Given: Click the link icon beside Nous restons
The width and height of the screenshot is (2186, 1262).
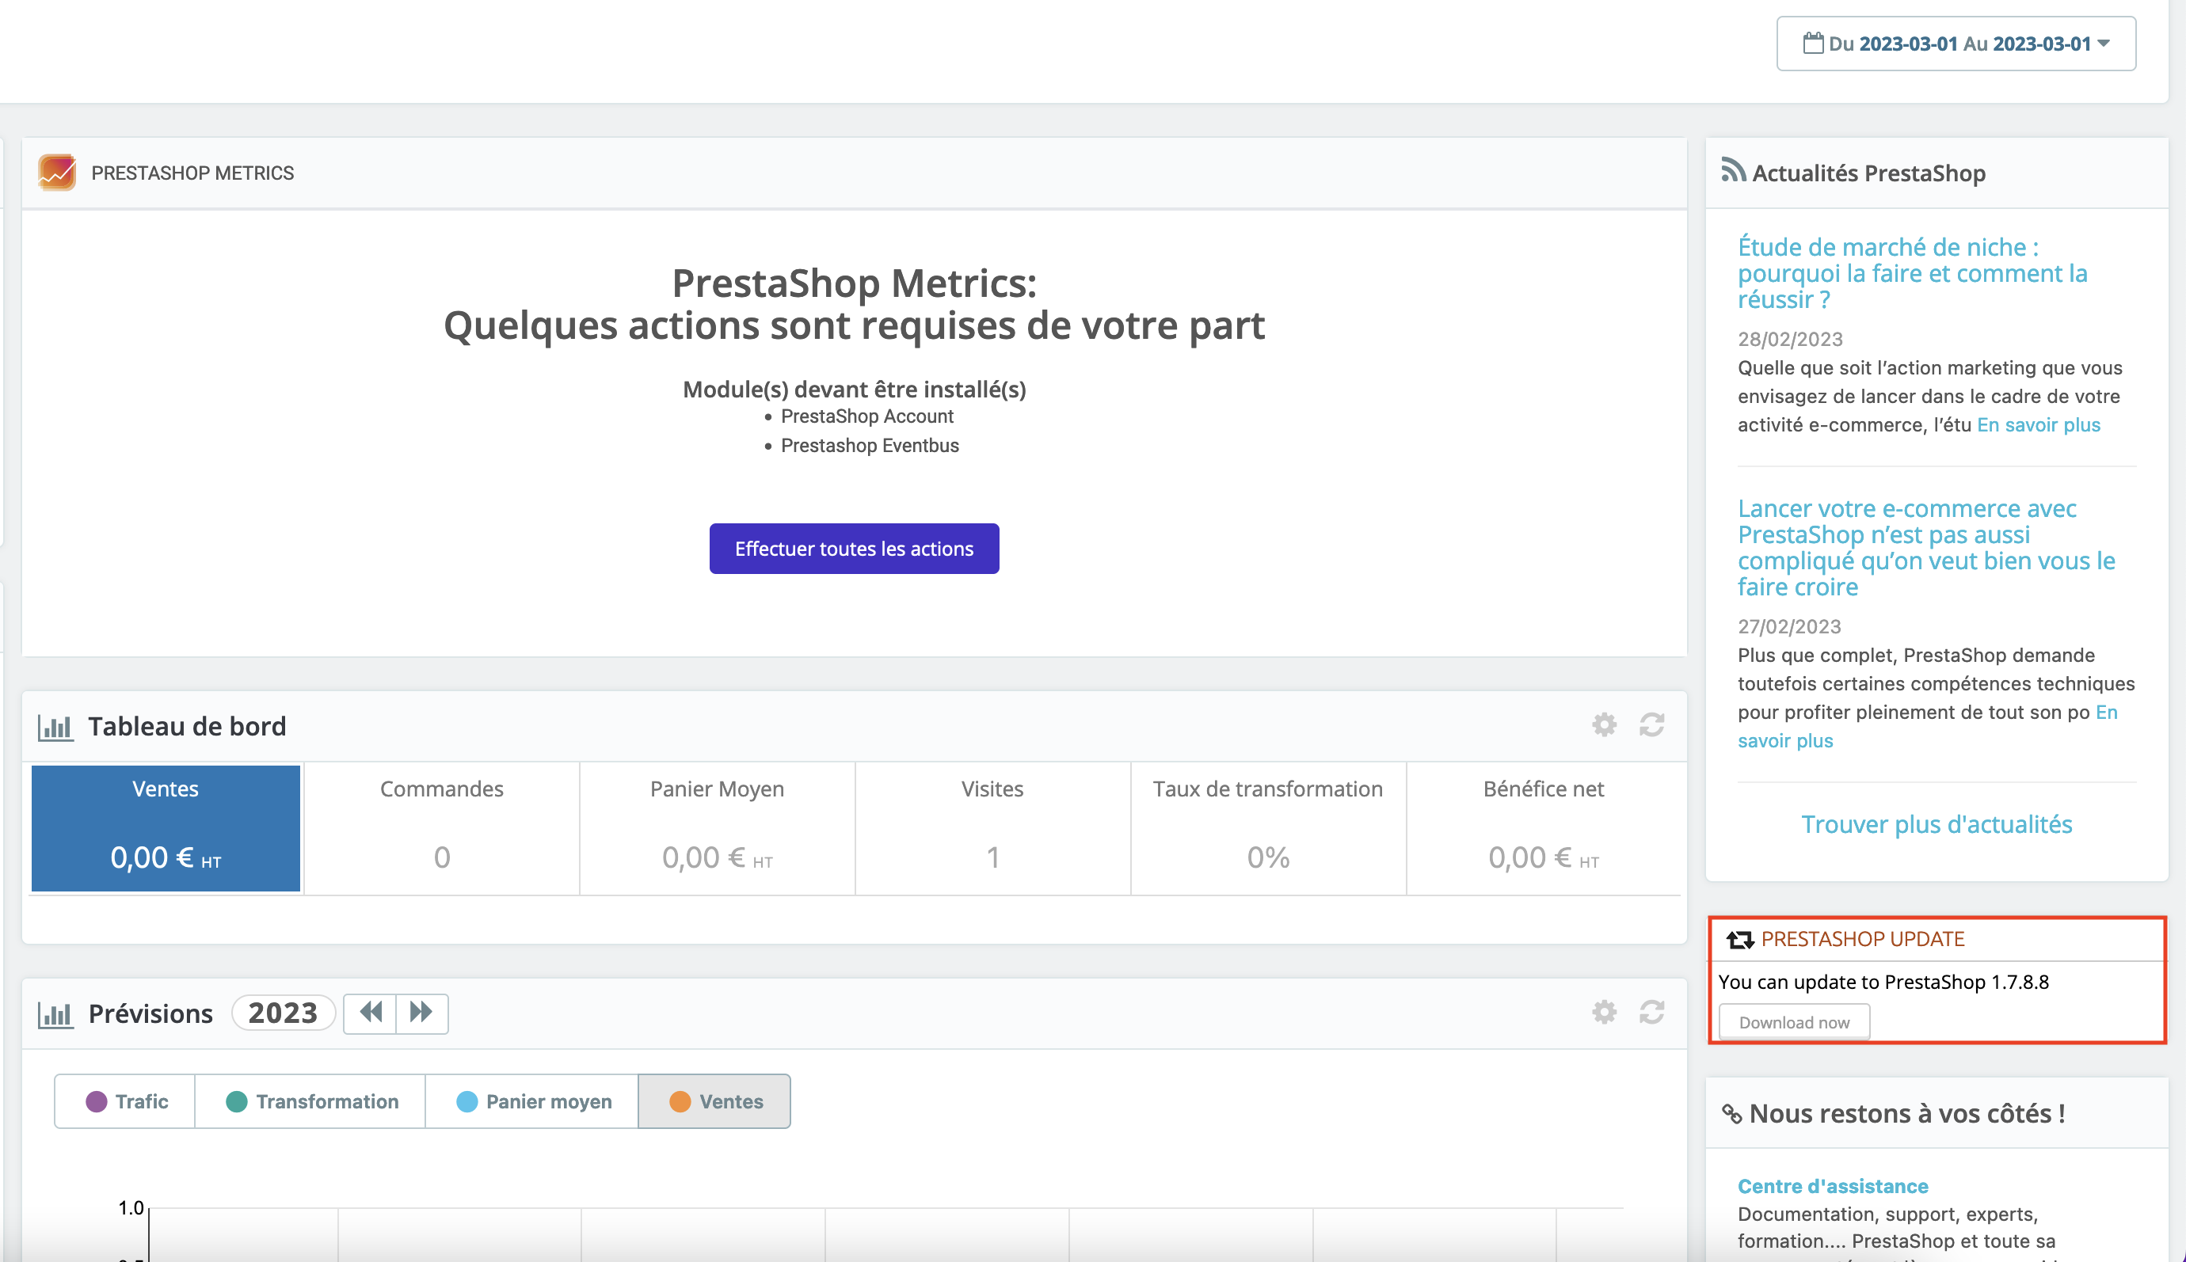Looking at the screenshot, I should coord(1731,1114).
